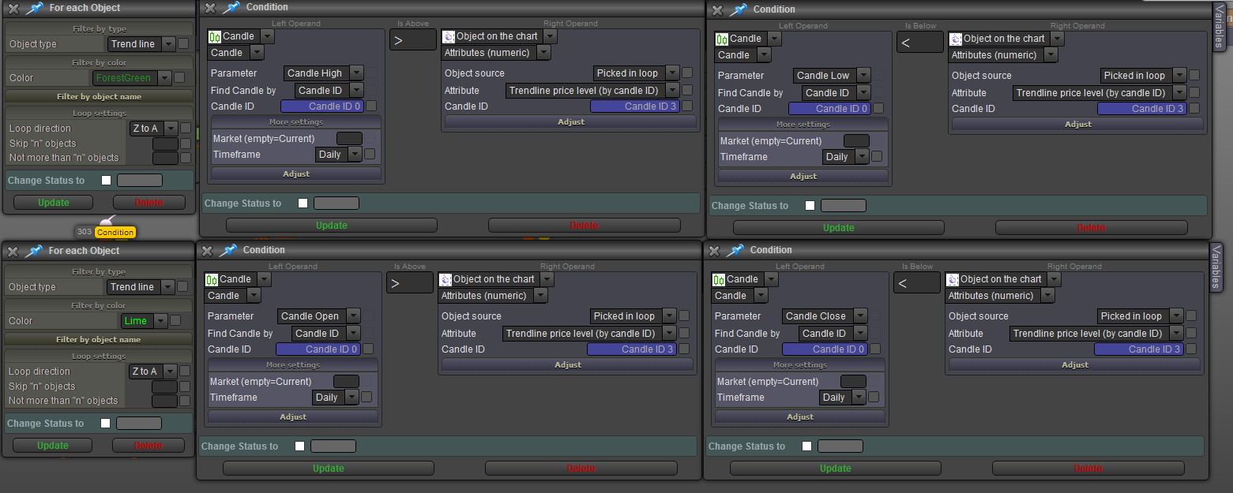Click Delete in Lime For each Object panel
This screenshot has width=1233, height=493.
[x=148, y=446]
